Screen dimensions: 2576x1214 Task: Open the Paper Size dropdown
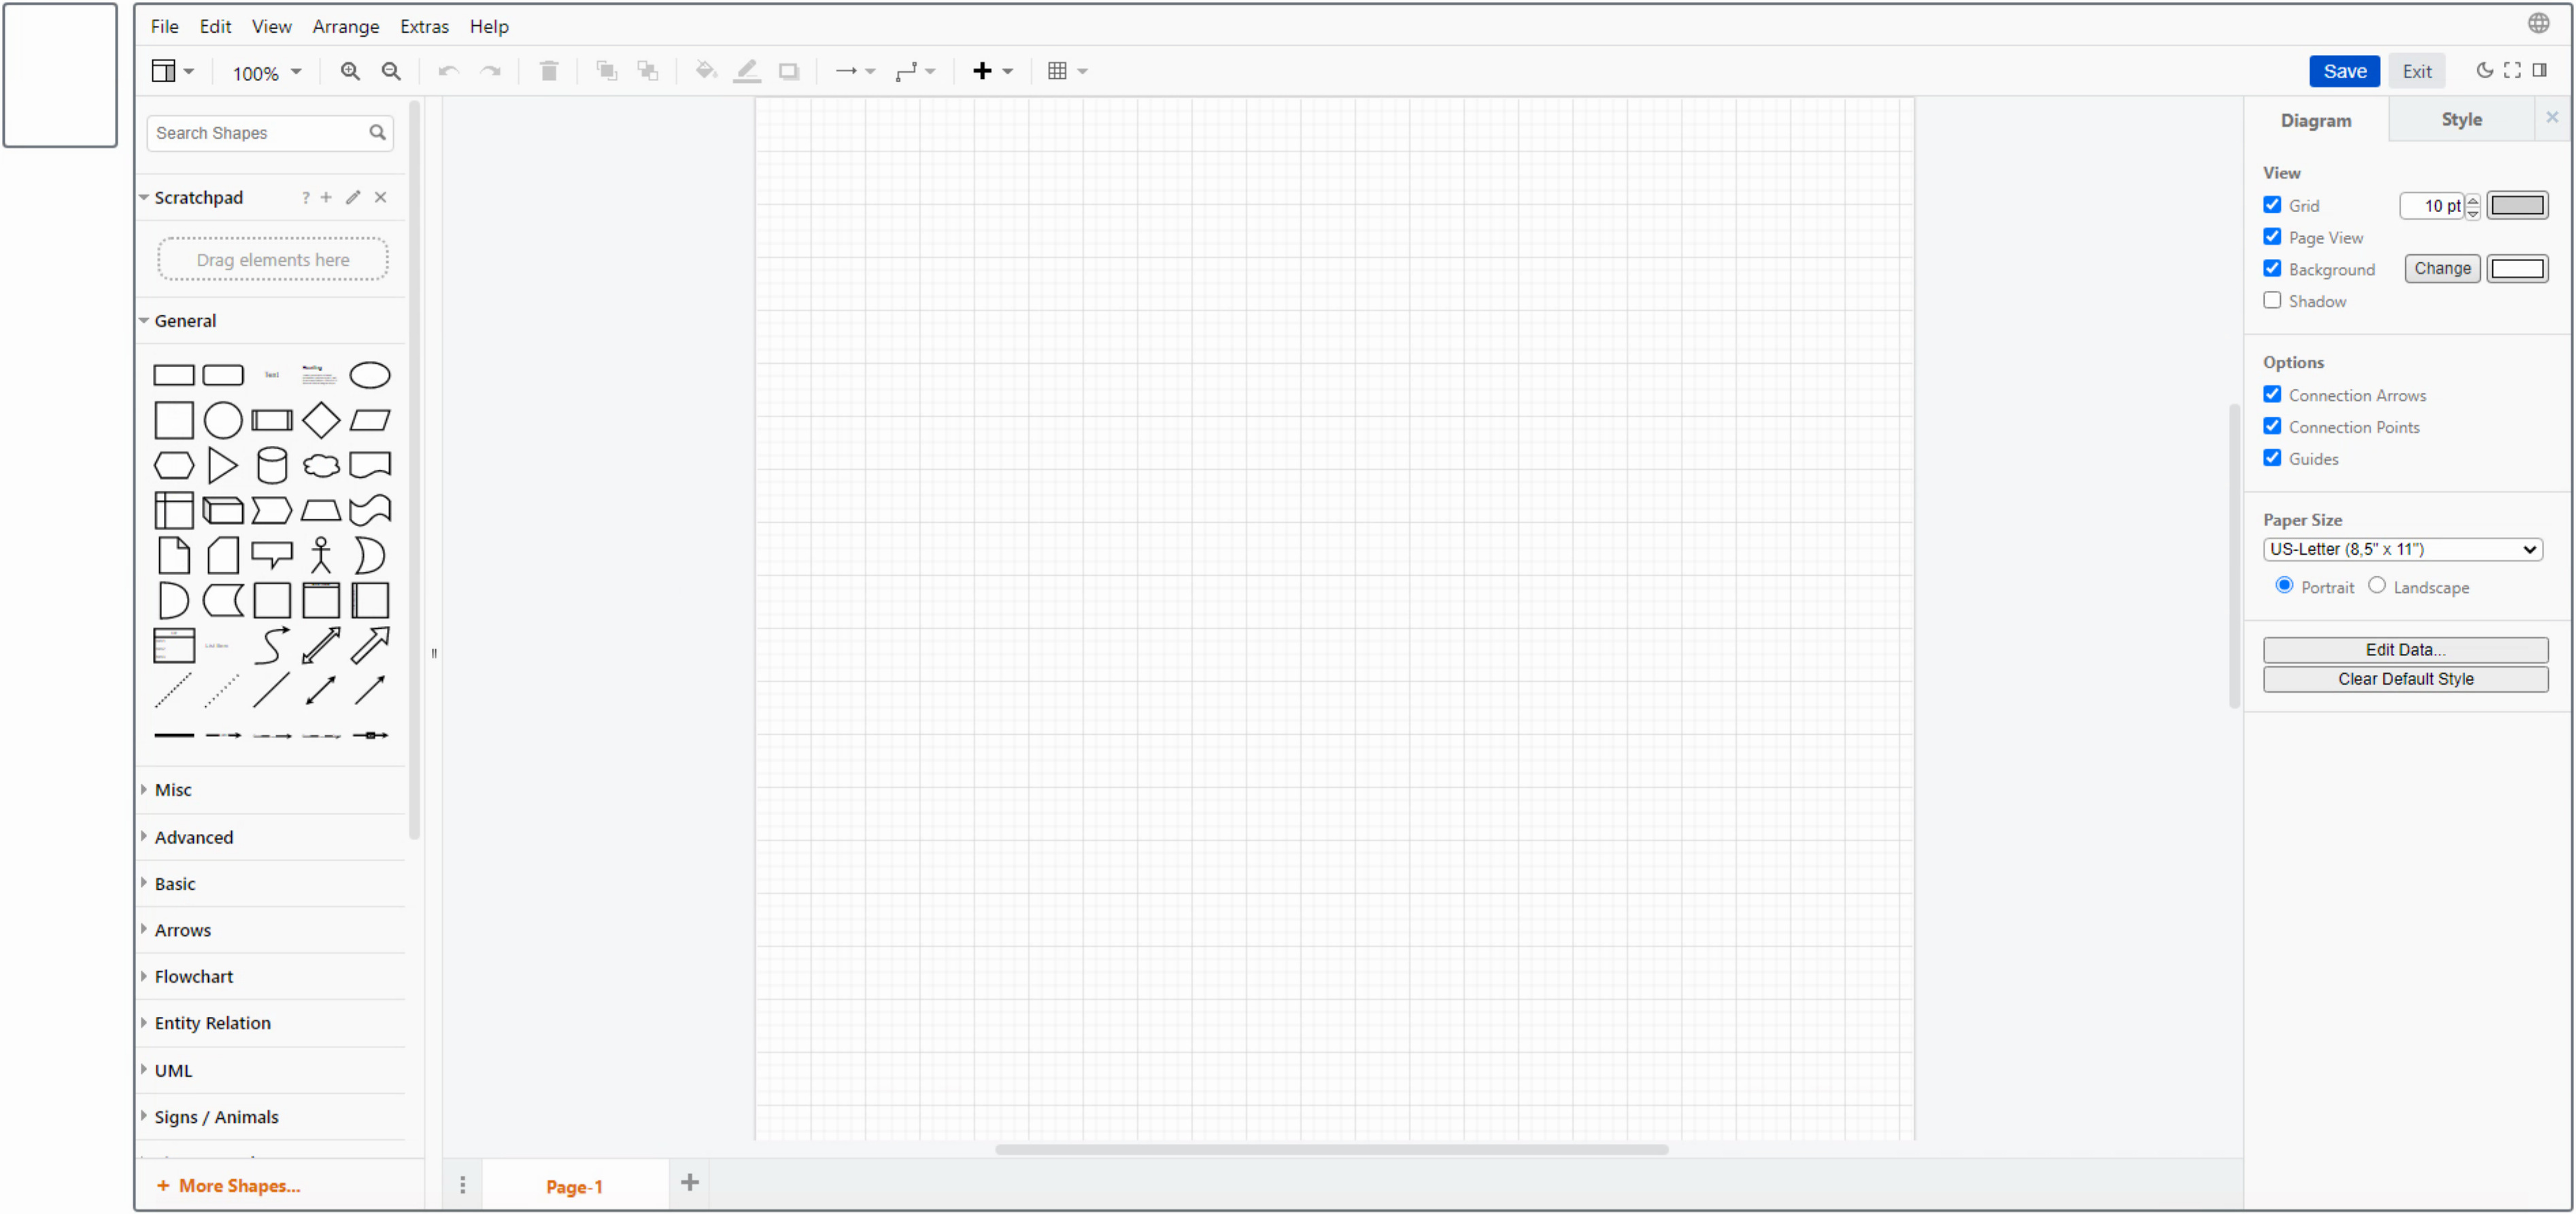(x=2403, y=549)
